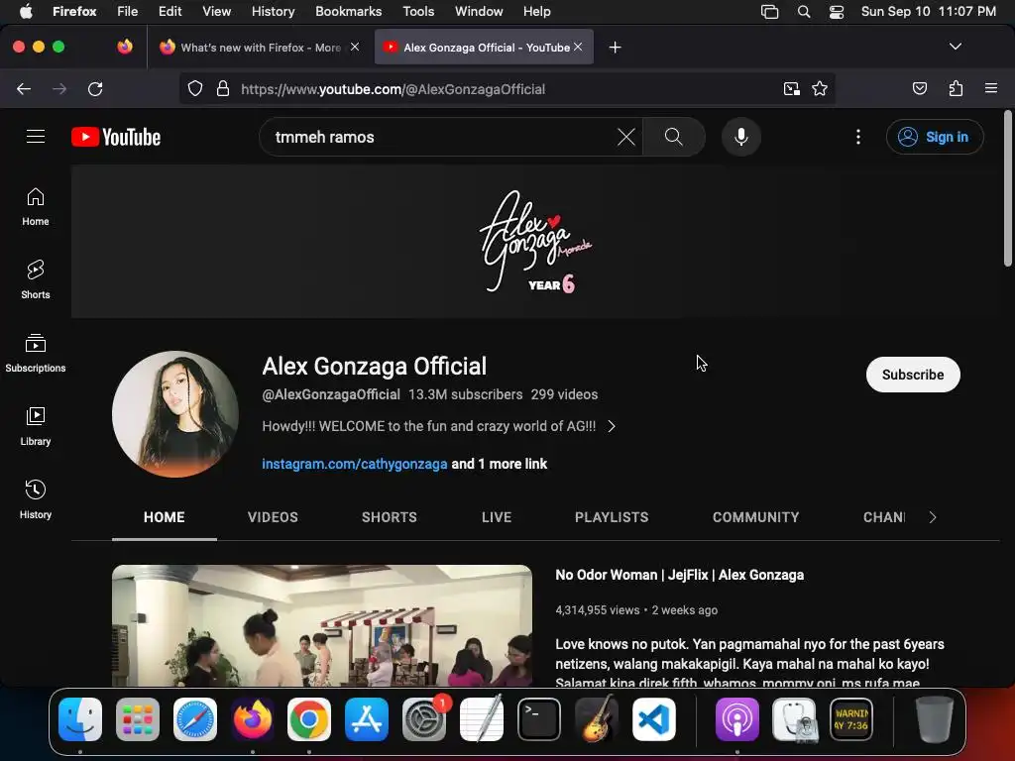The width and height of the screenshot is (1015, 761).
Task: Show more channel tabs with right arrow
Action: (932, 517)
